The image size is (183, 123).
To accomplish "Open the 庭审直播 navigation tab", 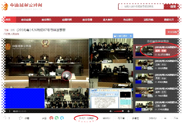I will pyautogui.click(x=26, y=19).
